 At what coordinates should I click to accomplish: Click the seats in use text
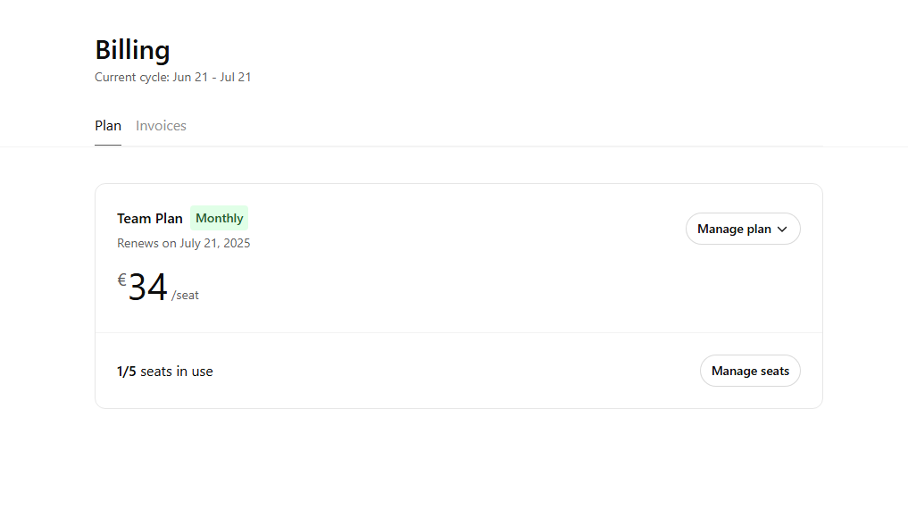pos(177,372)
